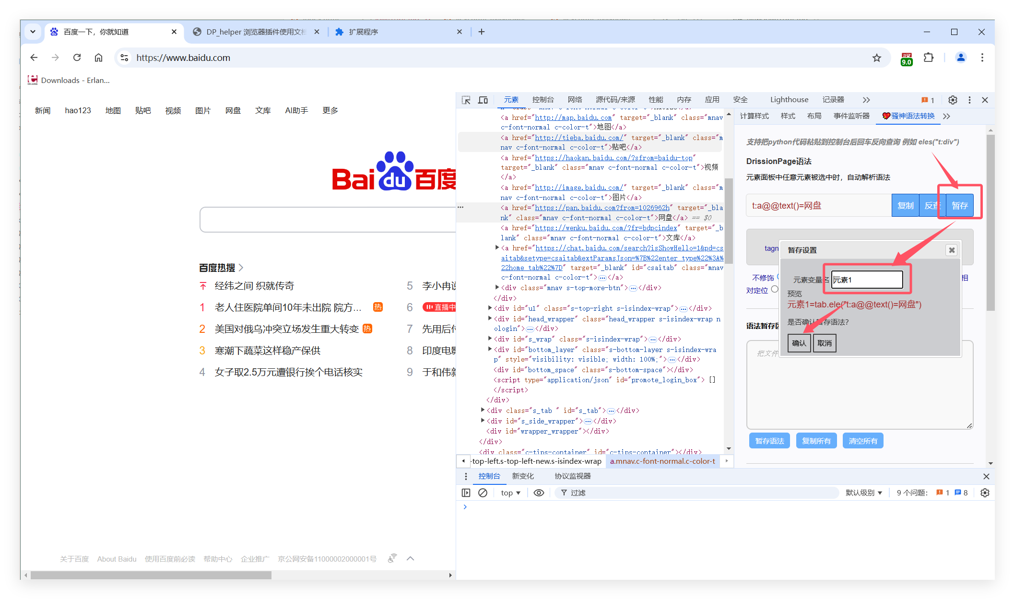Close the DP_helper browser tab
This screenshot has width=1014, height=599.
pyautogui.click(x=317, y=32)
